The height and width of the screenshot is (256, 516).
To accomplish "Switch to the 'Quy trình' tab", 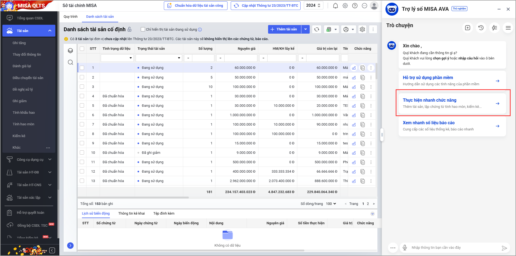I will [70, 17].
